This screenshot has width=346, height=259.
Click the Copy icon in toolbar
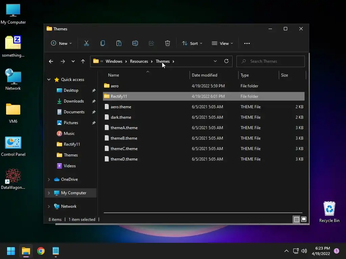103,44
